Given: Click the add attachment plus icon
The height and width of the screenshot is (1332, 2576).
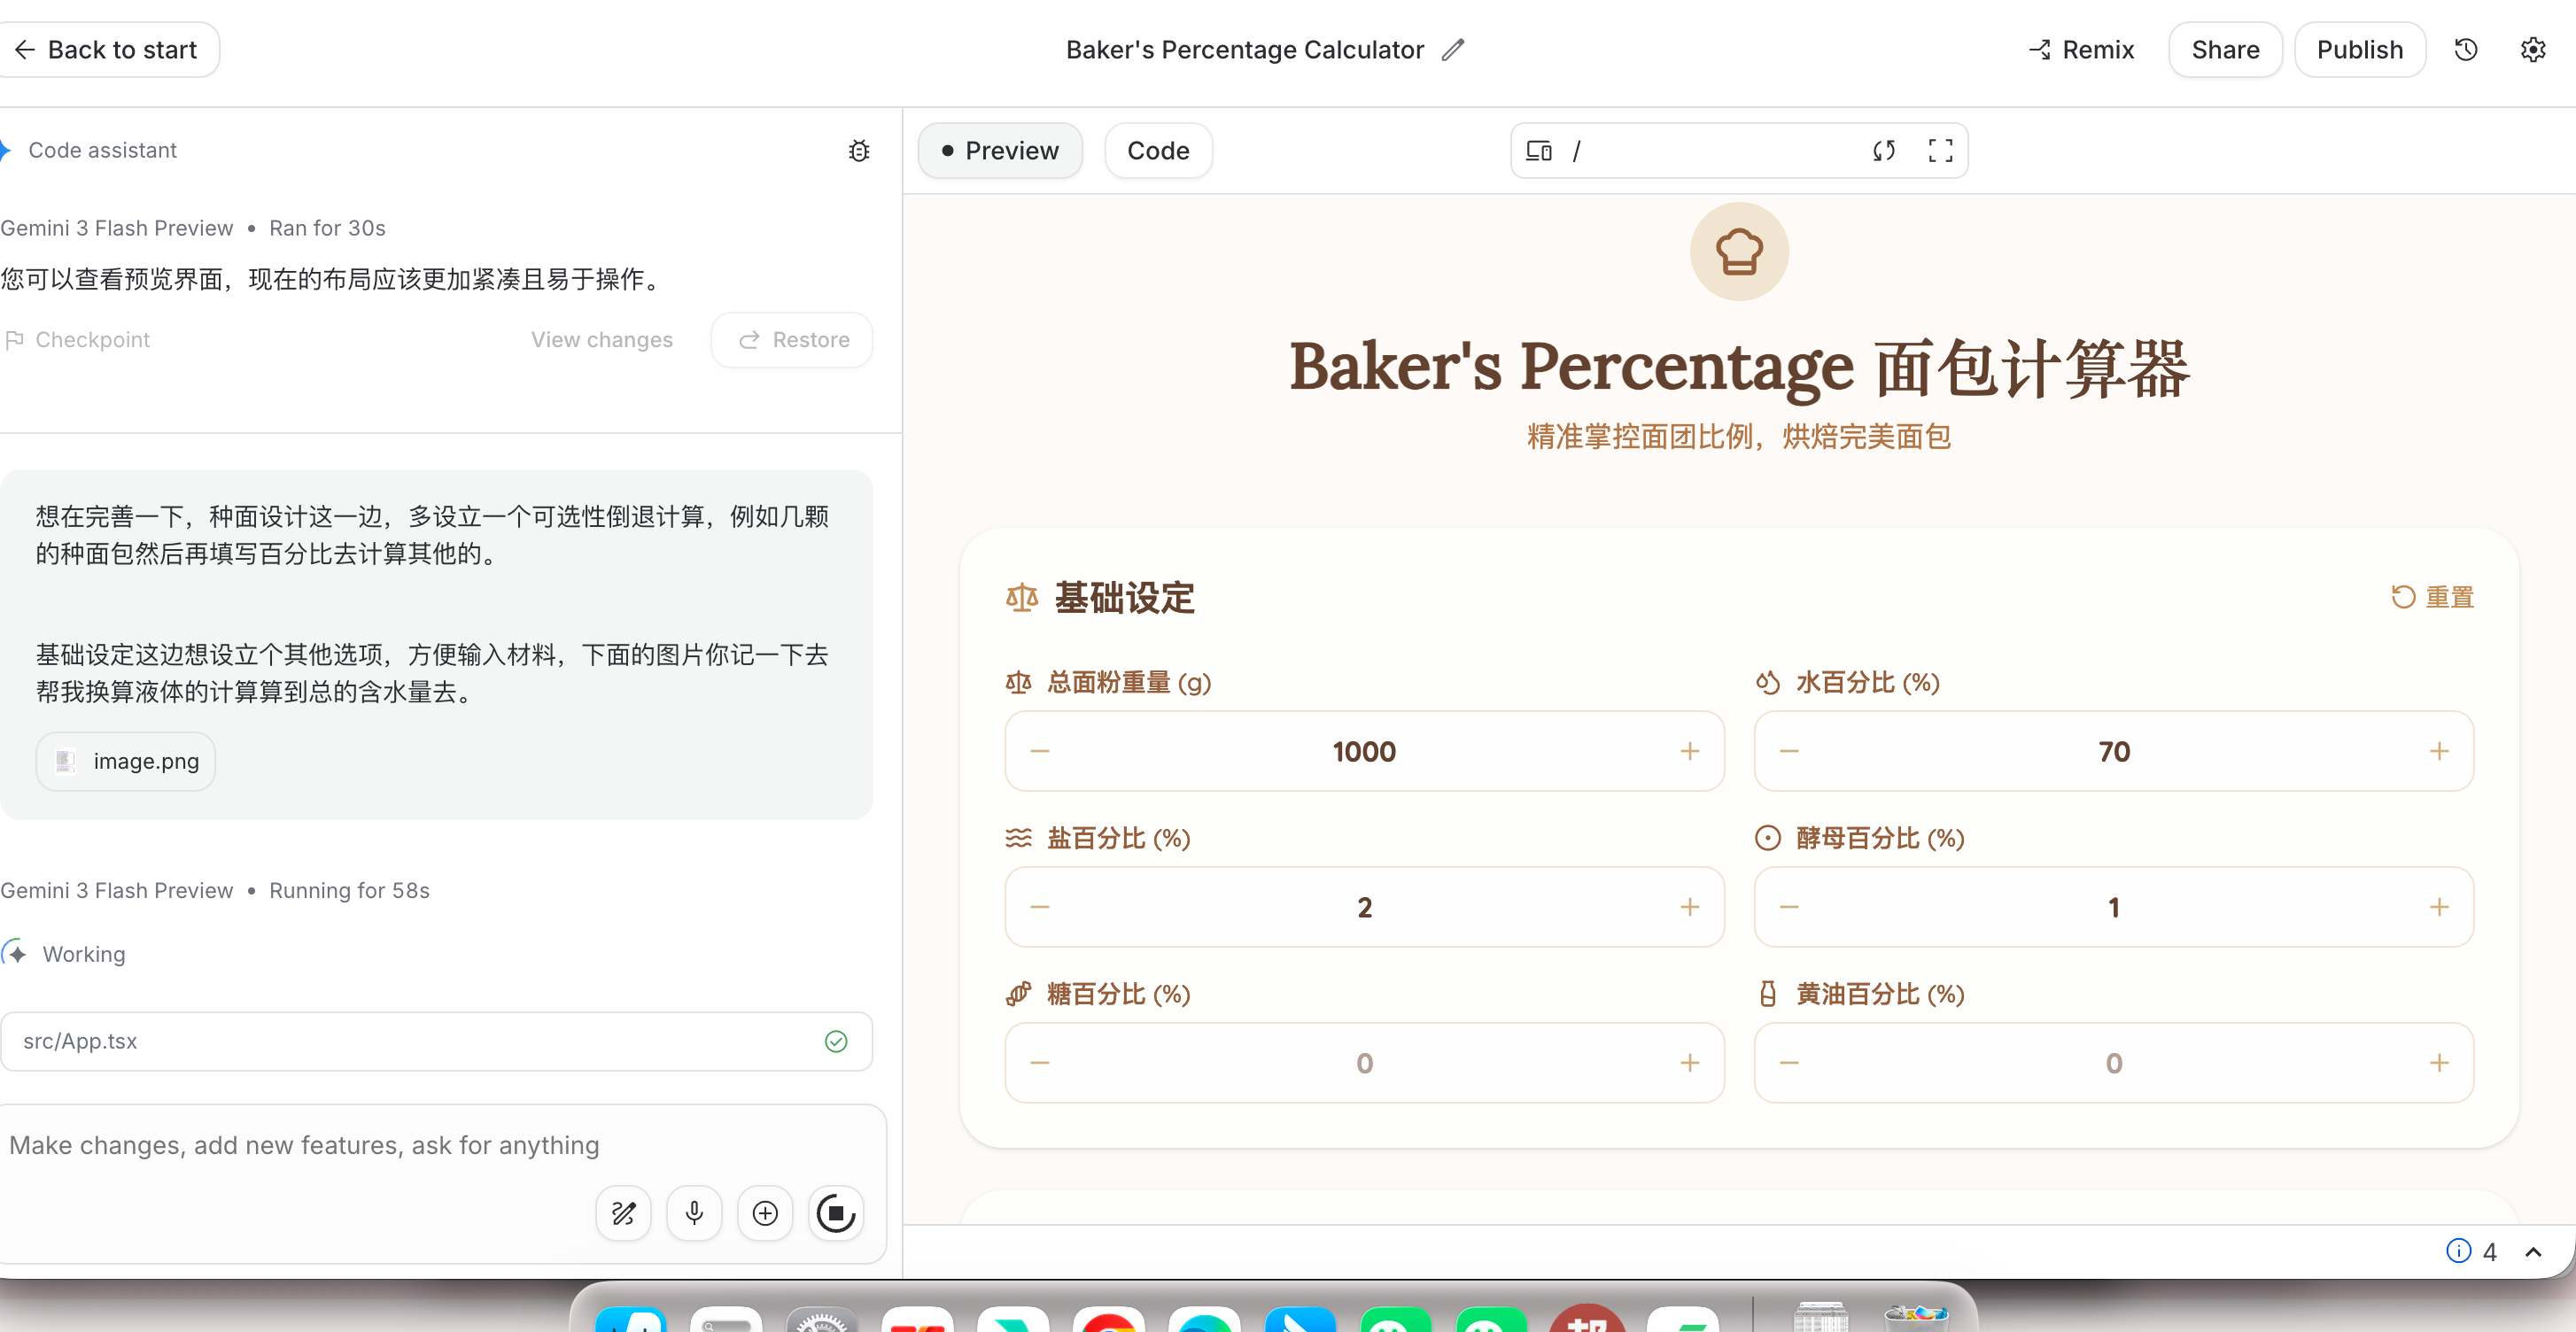Looking at the screenshot, I should click(x=765, y=1213).
